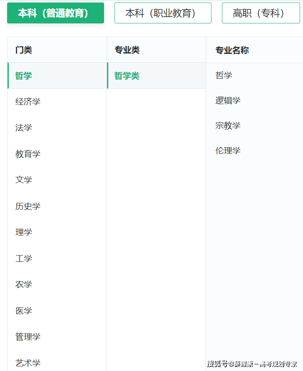Screen dimensions: 303x371
Task: Open 医学 category
Action: click(x=57, y=311)
